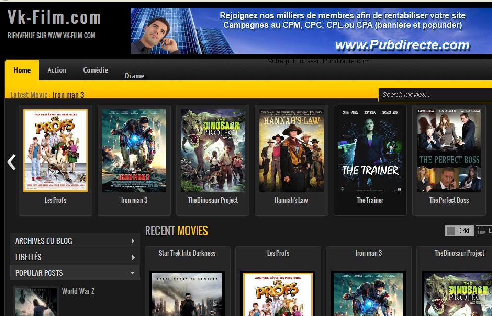The width and height of the screenshot is (492, 316).
Task: Open Iron man 3 poster in carousel
Action: pyautogui.click(x=134, y=150)
